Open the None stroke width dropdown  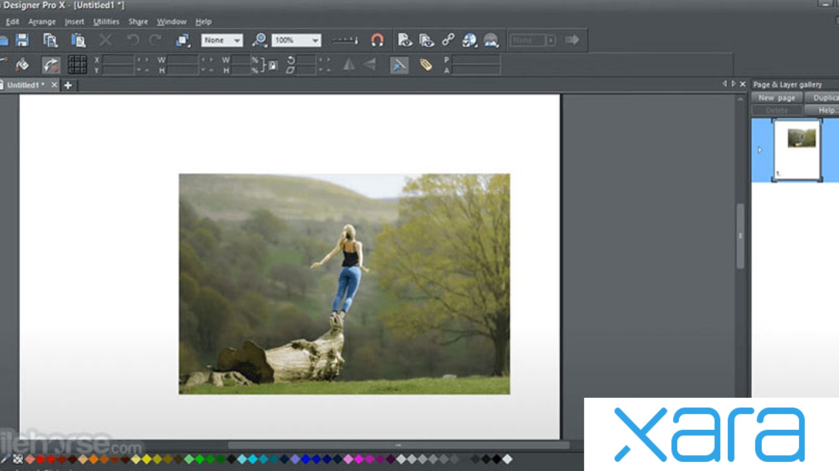pos(236,40)
